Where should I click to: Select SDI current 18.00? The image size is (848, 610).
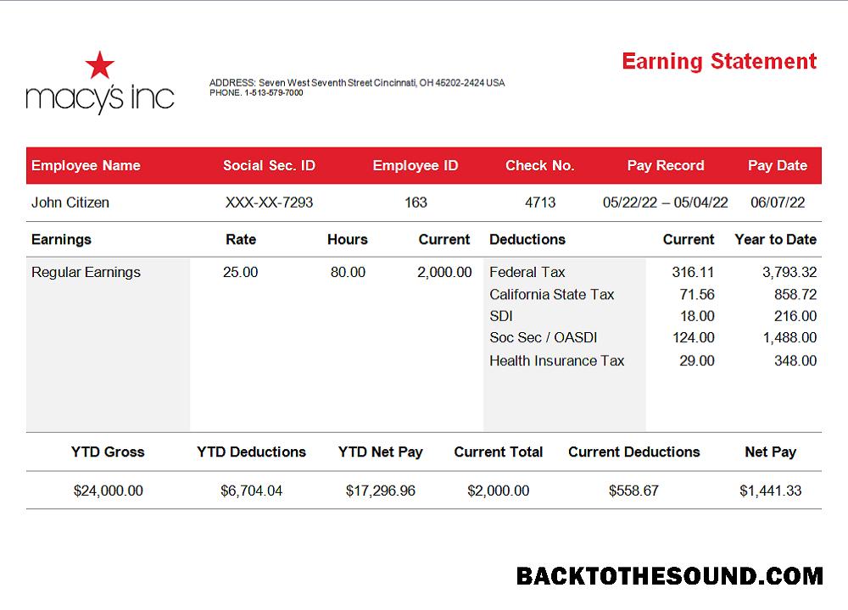(x=697, y=316)
